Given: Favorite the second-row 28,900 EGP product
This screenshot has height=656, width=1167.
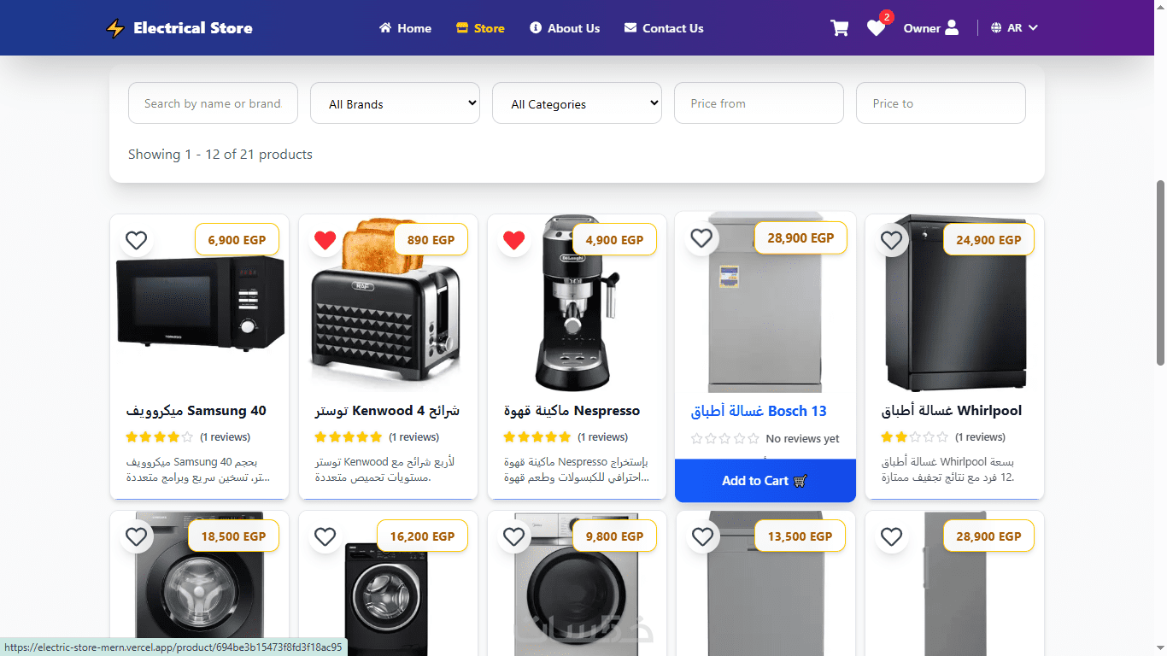Looking at the screenshot, I should tap(891, 536).
